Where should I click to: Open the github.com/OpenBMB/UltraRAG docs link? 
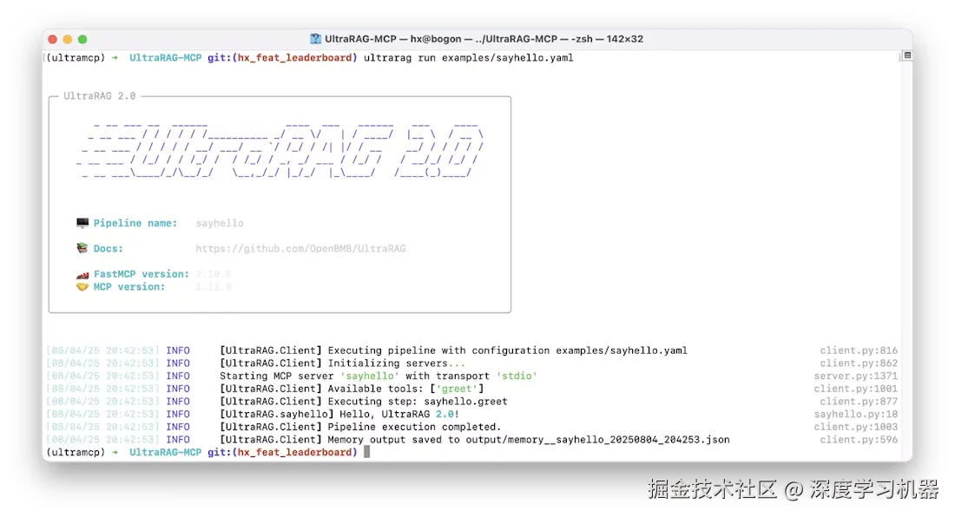300,248
